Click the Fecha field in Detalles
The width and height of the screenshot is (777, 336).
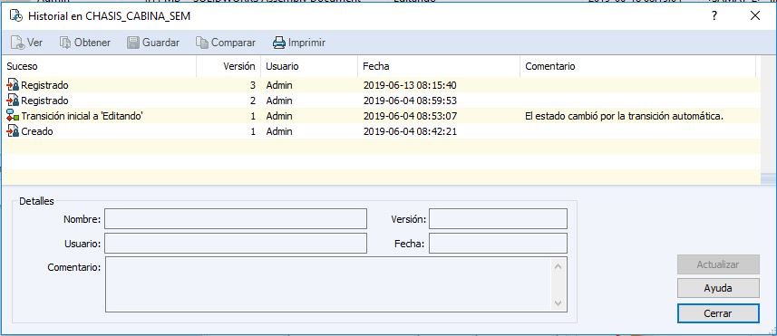pos(498,244)
